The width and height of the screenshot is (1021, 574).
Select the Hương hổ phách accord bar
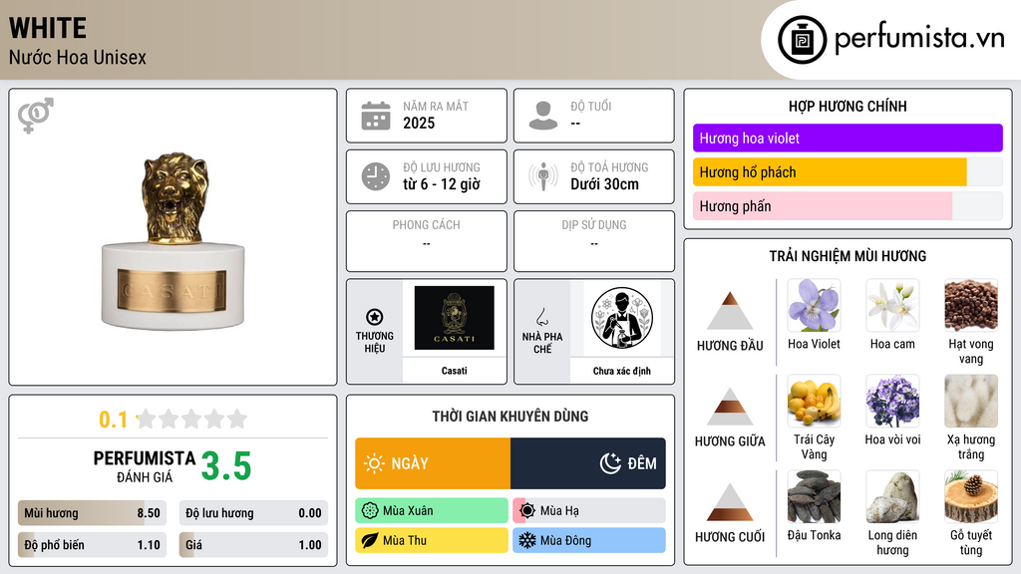848,172
